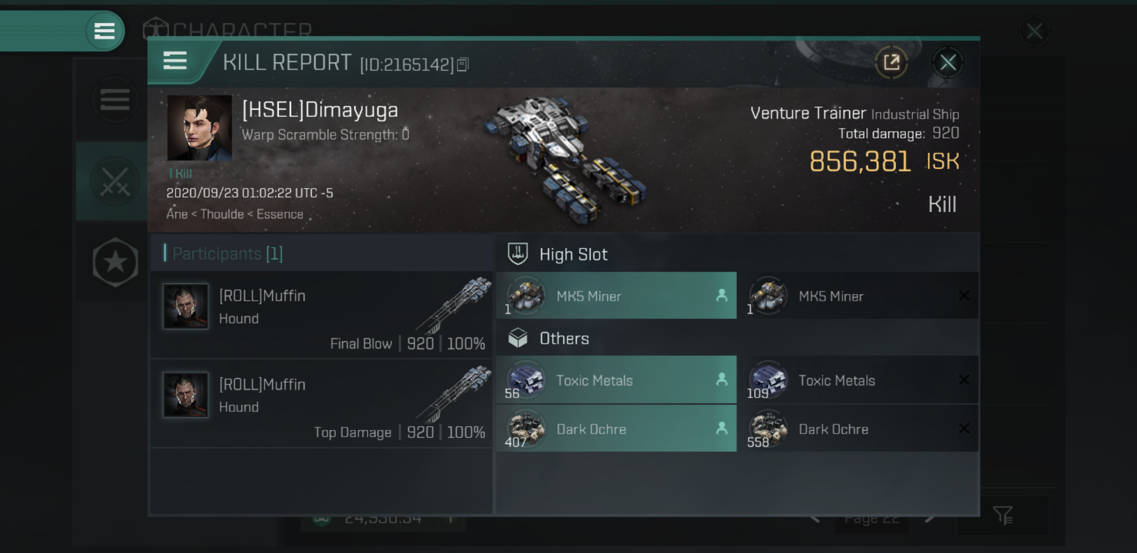Open Muffin's Top Damage participant entry
This screenshot has width=1137, height=553.
pos(322,403)
